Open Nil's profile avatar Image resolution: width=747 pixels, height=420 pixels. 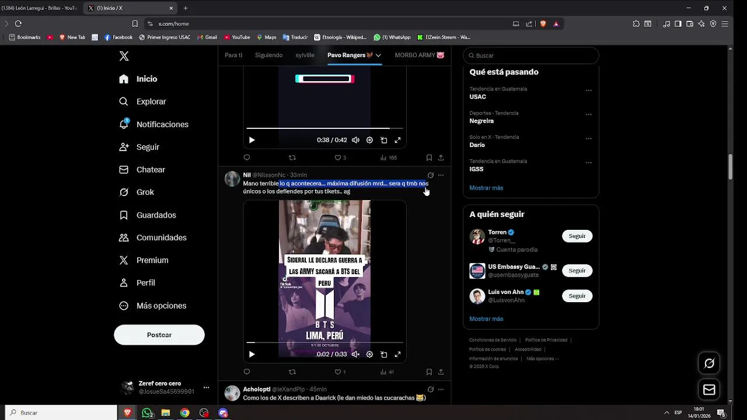pyautogui.click(x=232, y=178)
